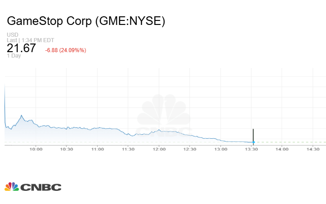Click the faint CNBC watermark in the chart center
Screen dimensions: 326x204
tap(164, 116)
